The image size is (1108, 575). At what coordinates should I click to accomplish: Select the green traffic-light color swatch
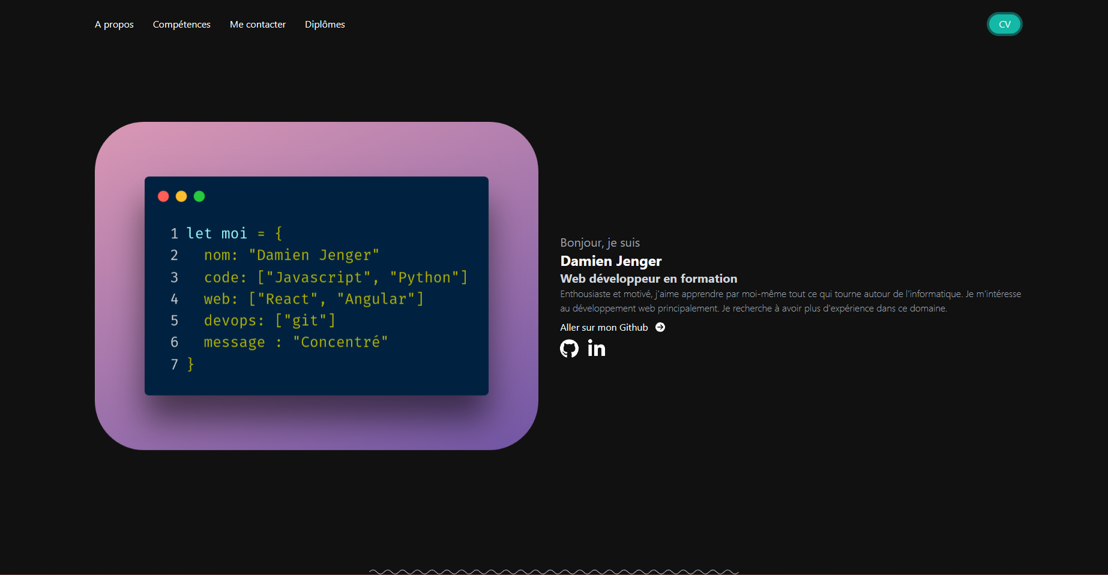pos(199,196)
